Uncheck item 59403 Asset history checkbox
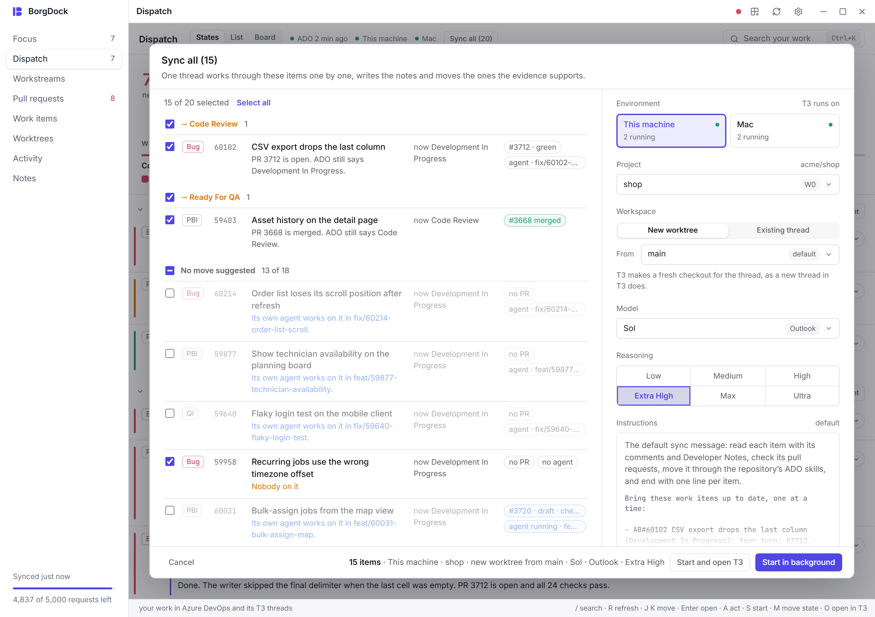Screen dimensions: 875x617 (x=170, y=220)
